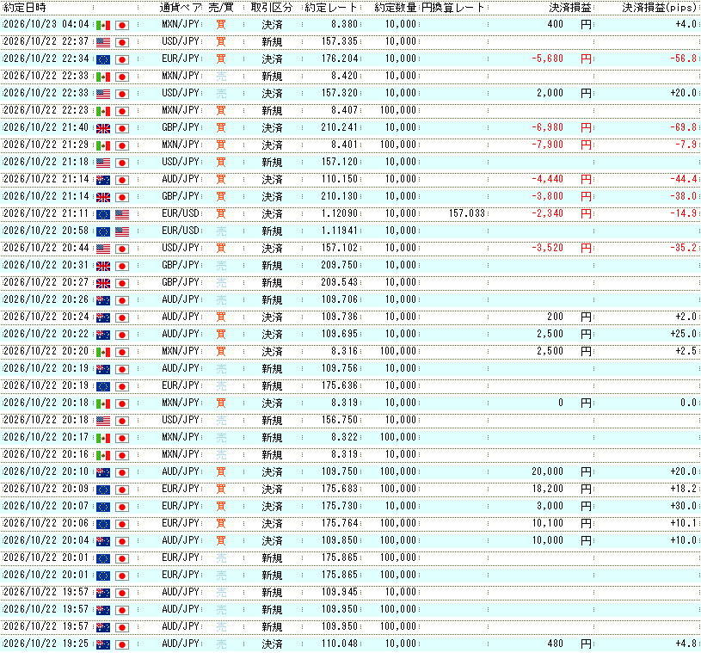
Task: Click the EU flag in the 21:11 EUR/USD row
Action: [103, 214]
